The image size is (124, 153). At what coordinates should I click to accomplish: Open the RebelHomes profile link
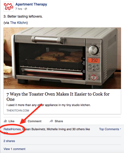coord(12,129)
